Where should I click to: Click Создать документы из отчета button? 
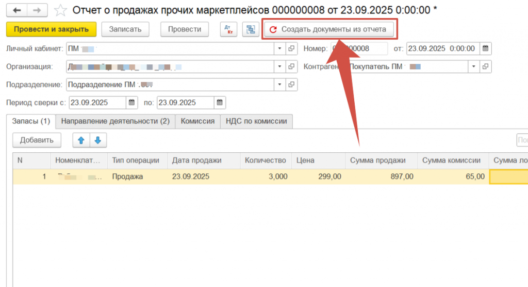click(x=328, y=29)
